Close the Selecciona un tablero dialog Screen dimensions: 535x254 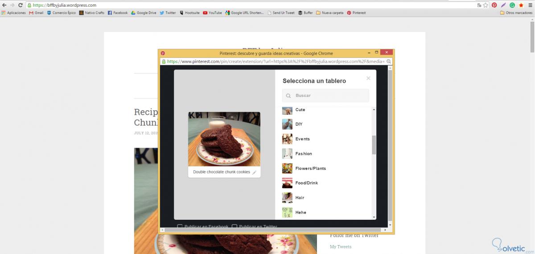(x=368, y=78)
